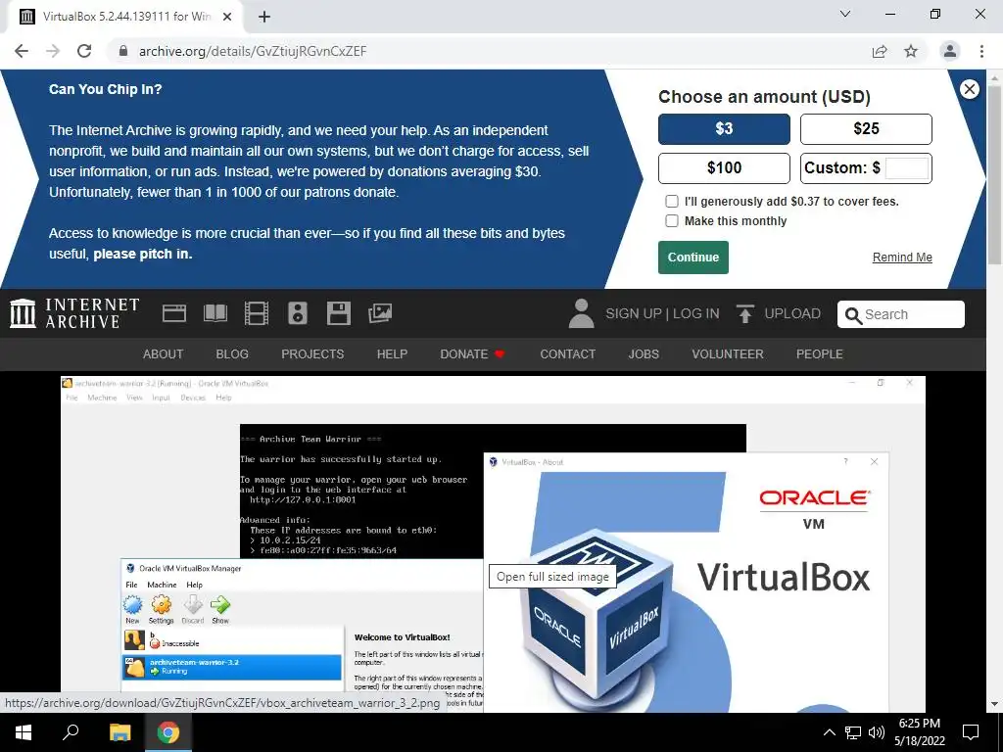
Task: Select the $25 donation amount
Action: pyautogui.click(x=866, y=129)
